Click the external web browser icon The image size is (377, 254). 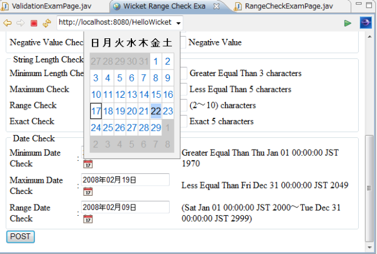366,23
